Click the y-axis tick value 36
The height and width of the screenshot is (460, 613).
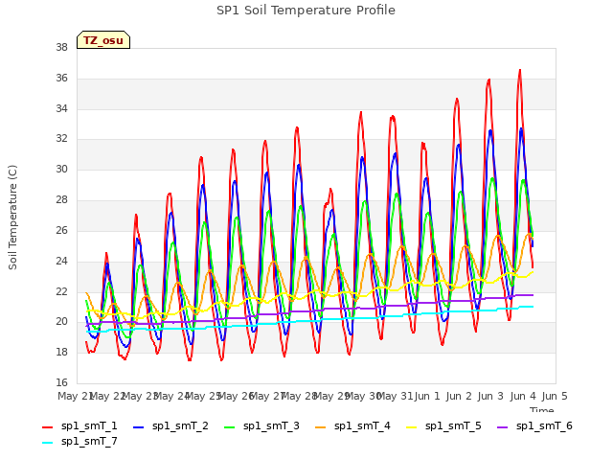point(61,79)
